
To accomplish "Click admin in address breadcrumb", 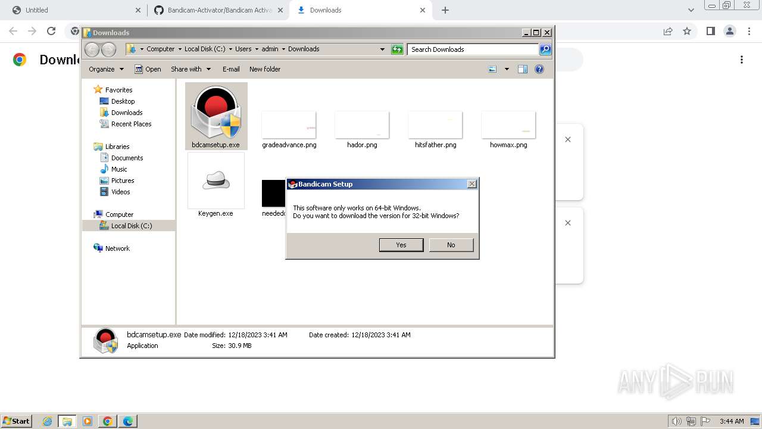I will click(270, 49).
